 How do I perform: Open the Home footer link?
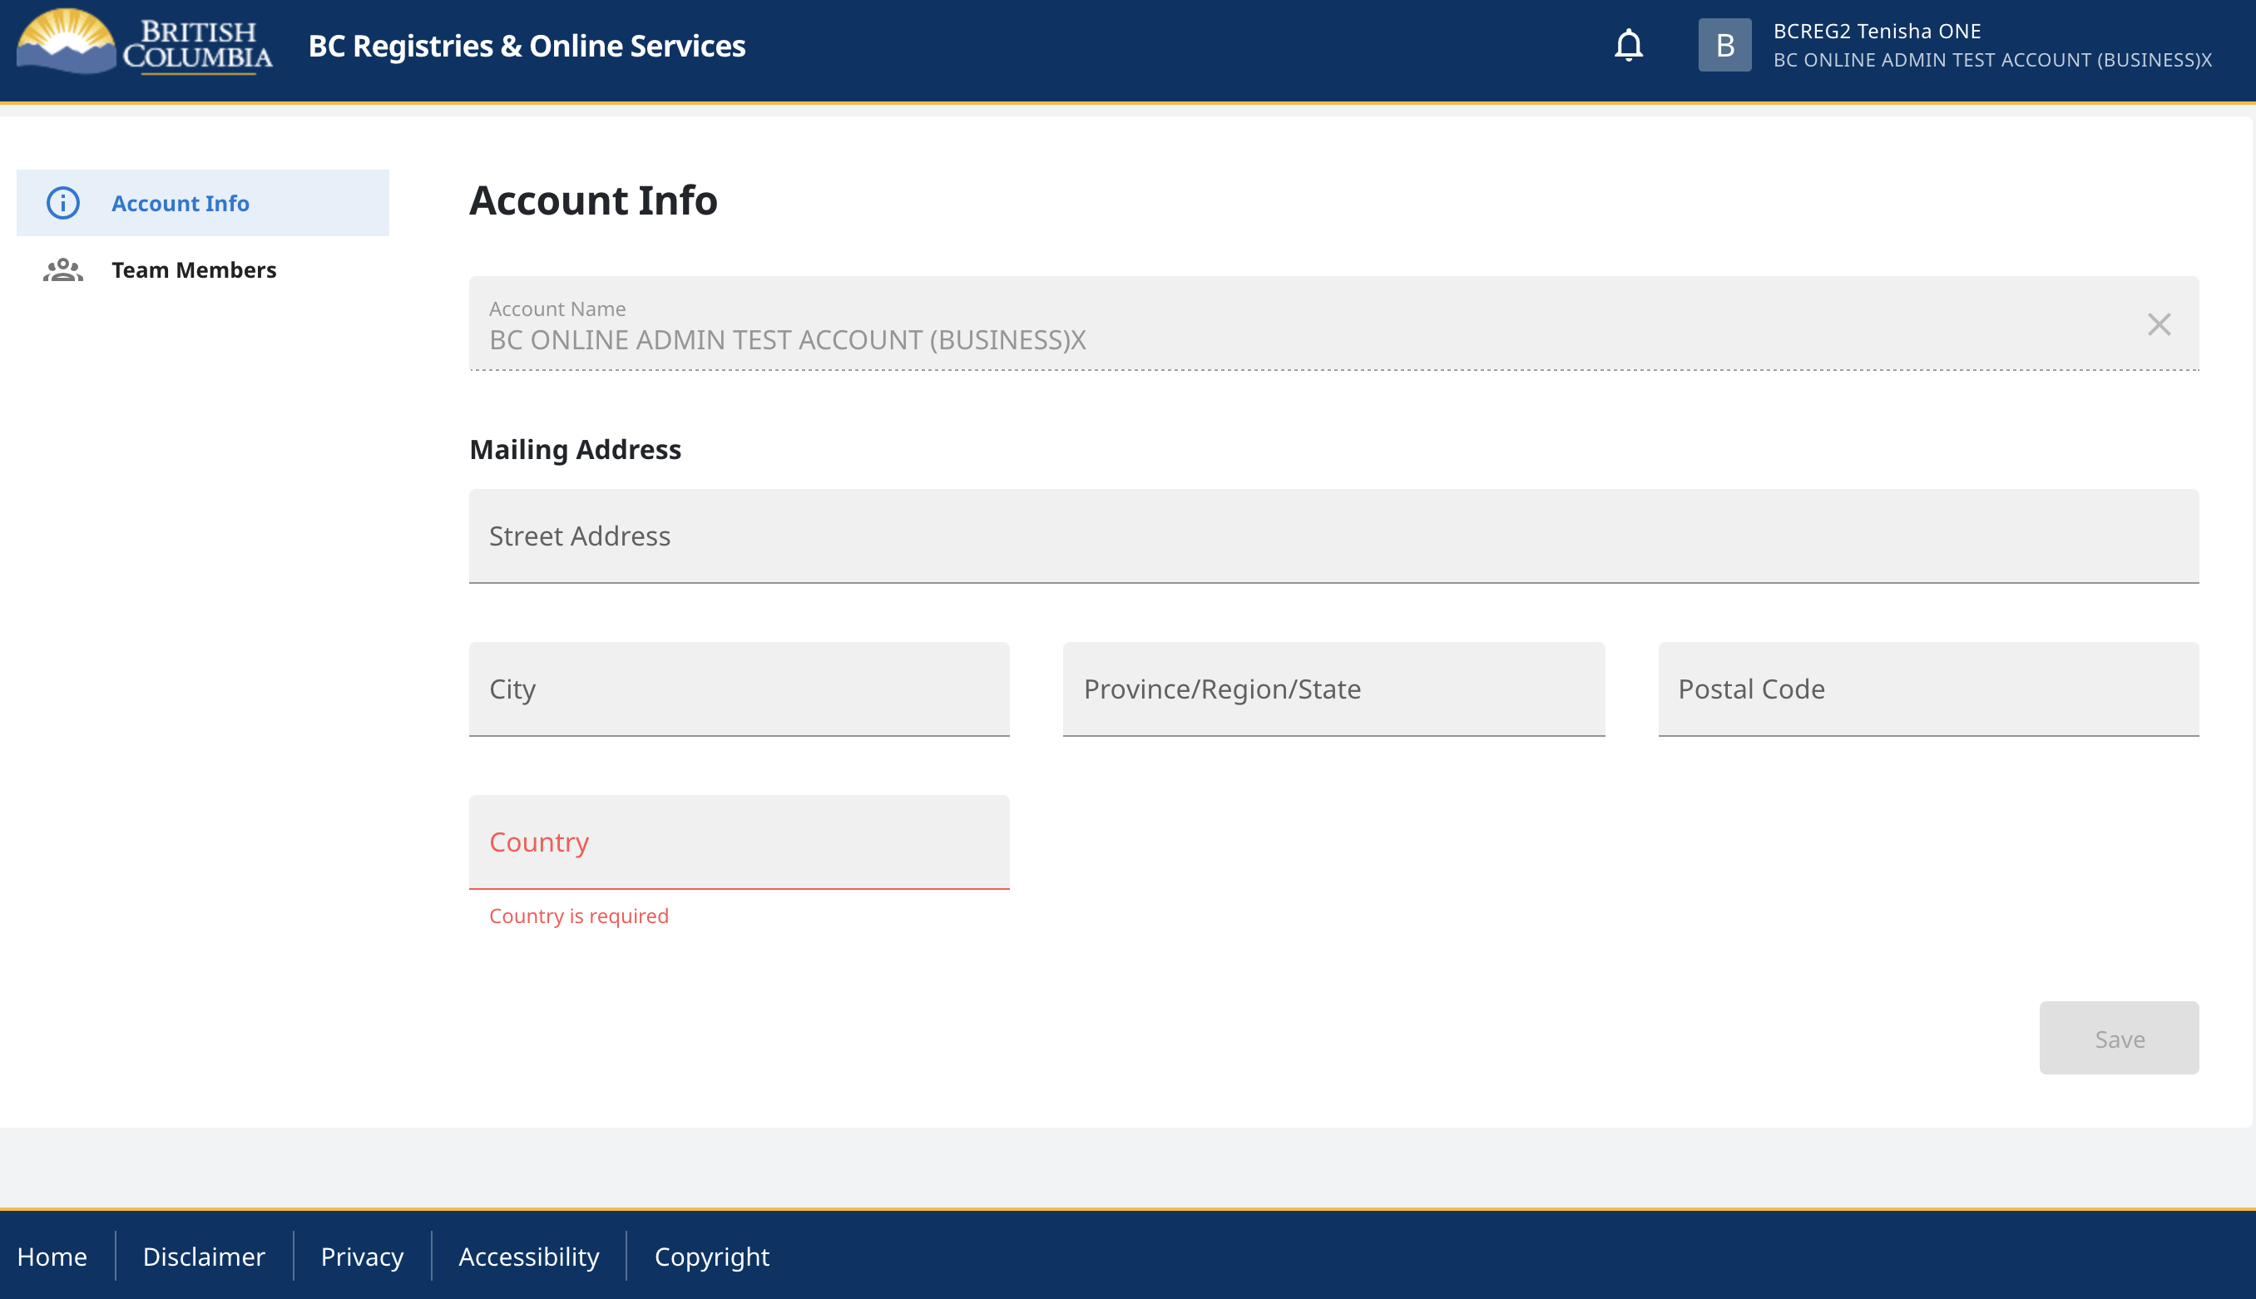(52, 1255)
